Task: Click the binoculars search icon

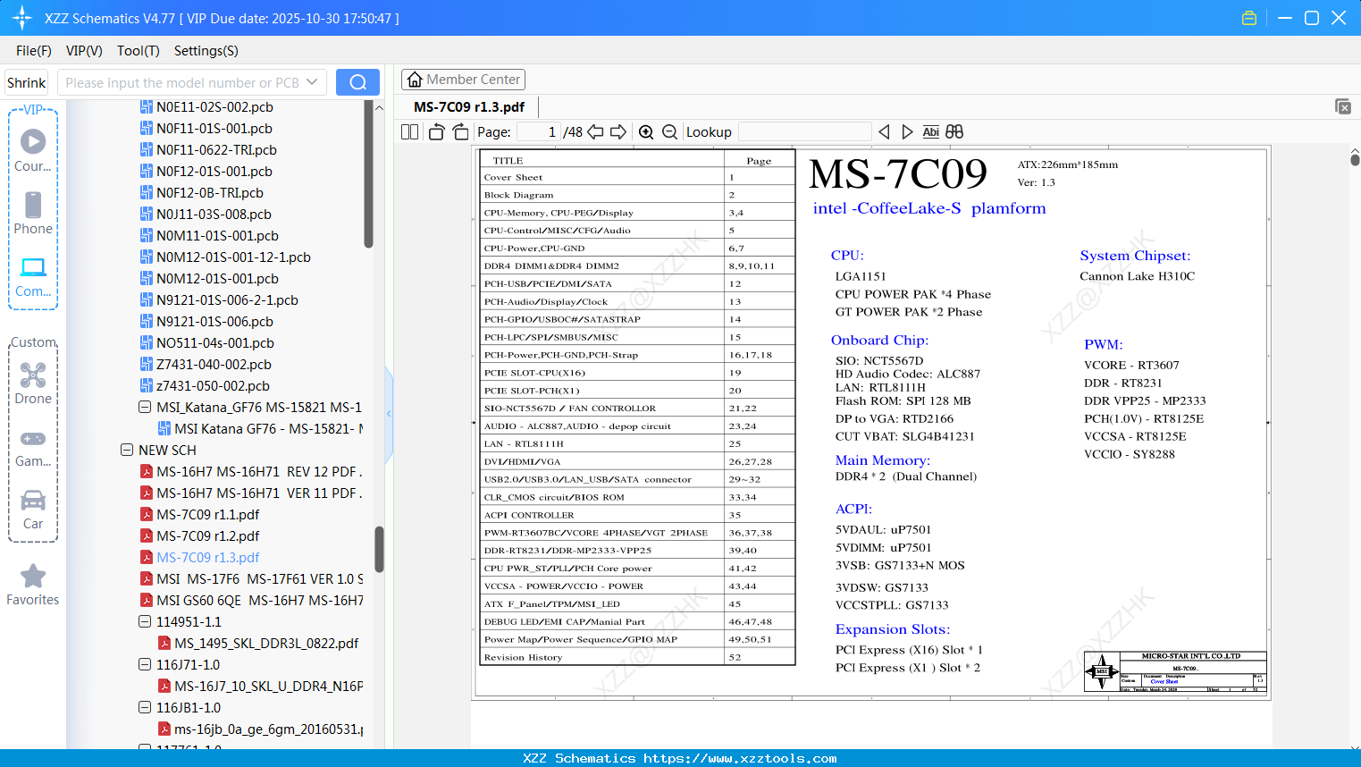Action: tap(954, 132)
